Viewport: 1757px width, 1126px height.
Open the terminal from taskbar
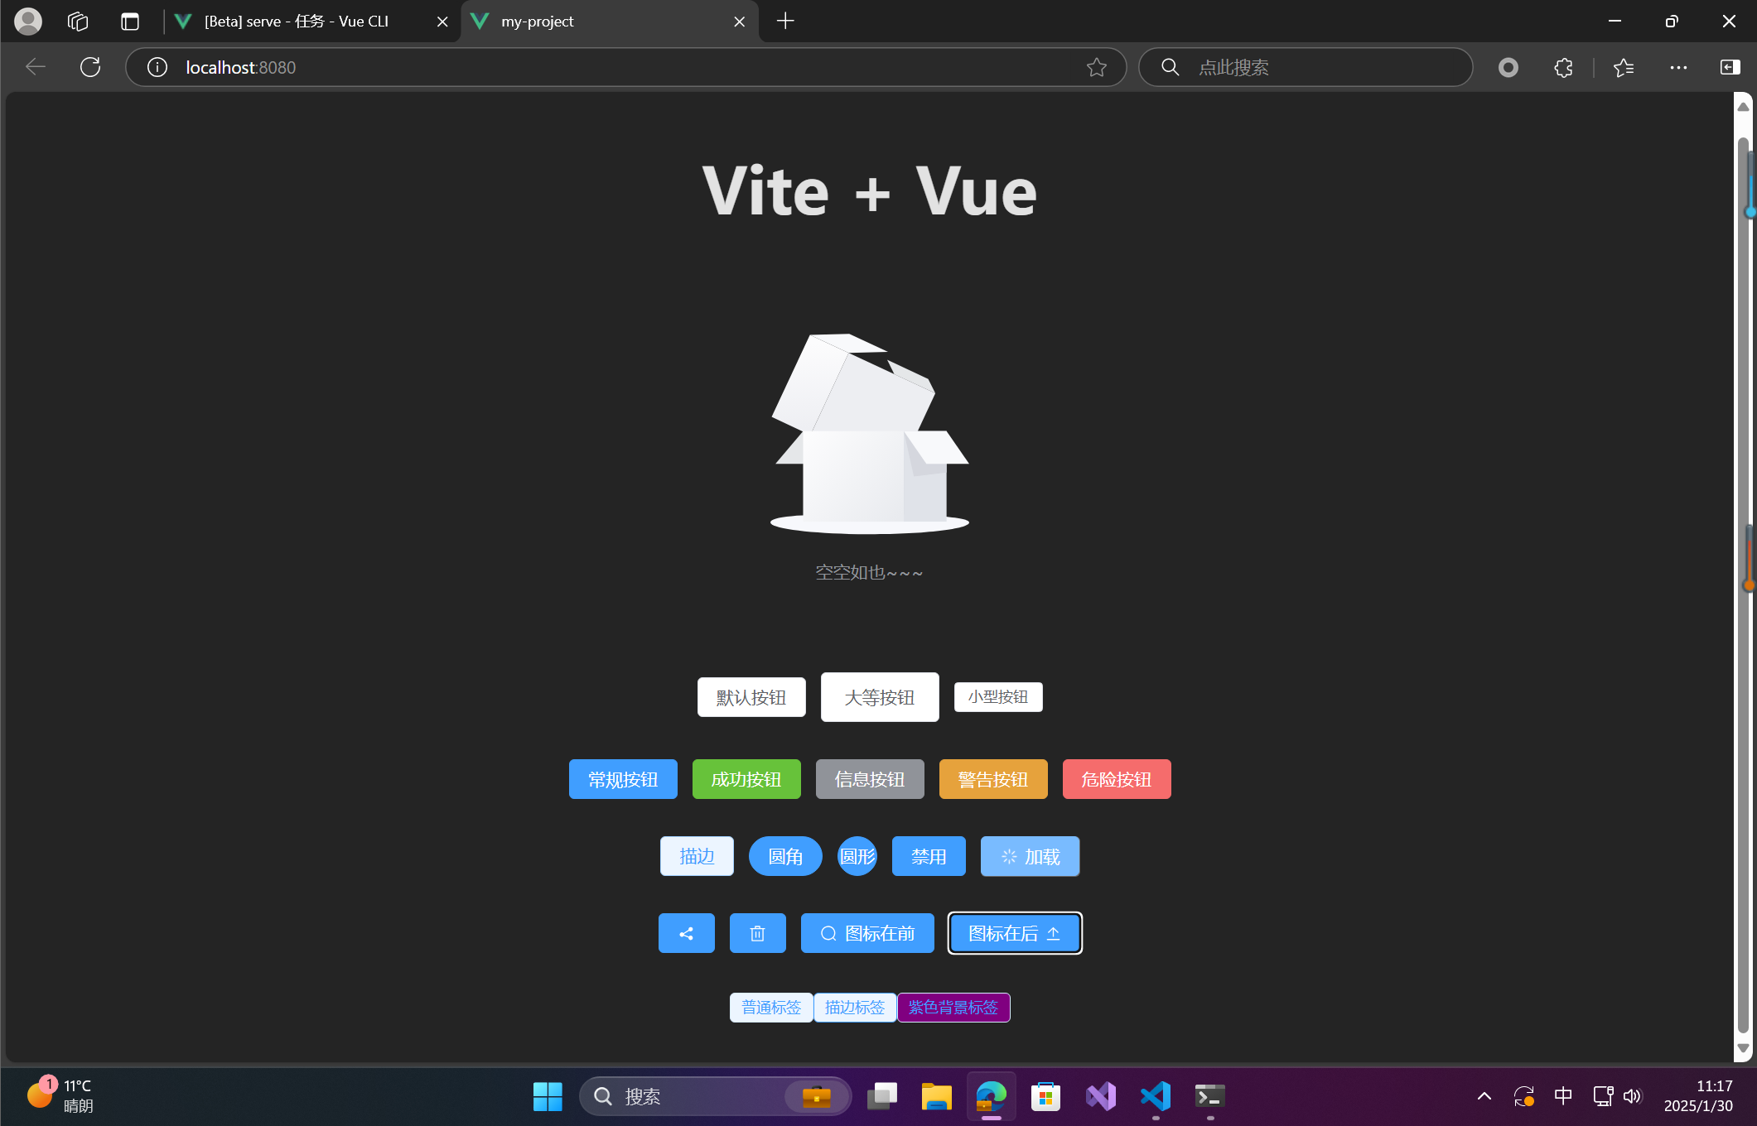click(1209, 1096)
